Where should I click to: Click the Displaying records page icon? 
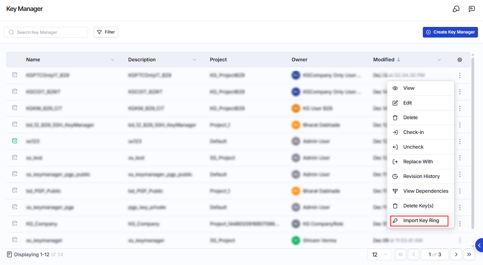(x=9, y=254)
